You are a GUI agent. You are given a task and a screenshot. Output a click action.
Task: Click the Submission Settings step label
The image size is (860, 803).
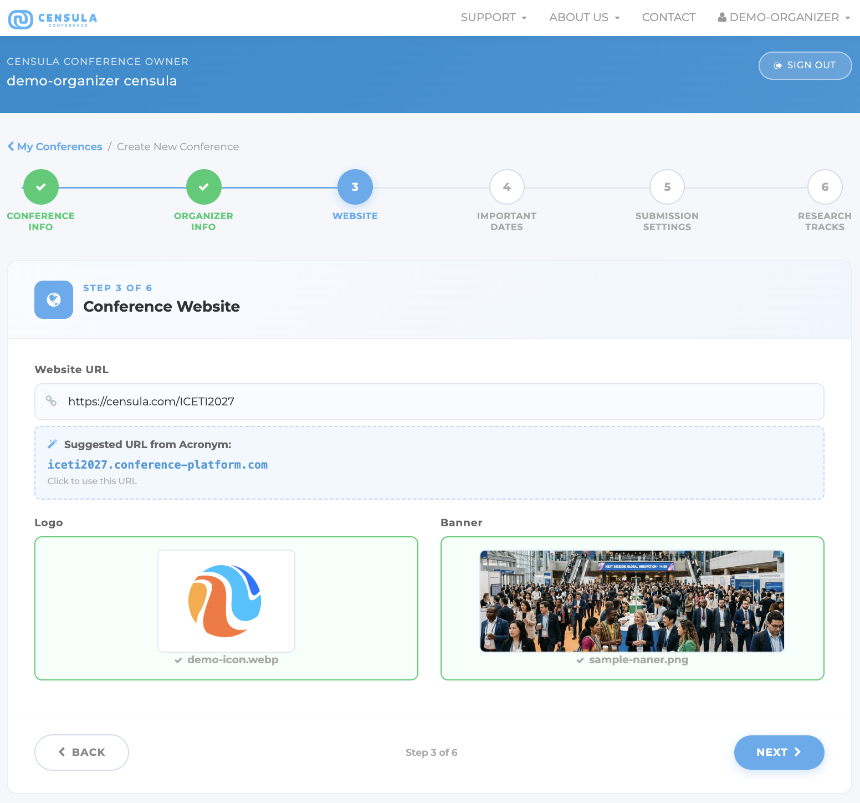click(x=667, y=221)
